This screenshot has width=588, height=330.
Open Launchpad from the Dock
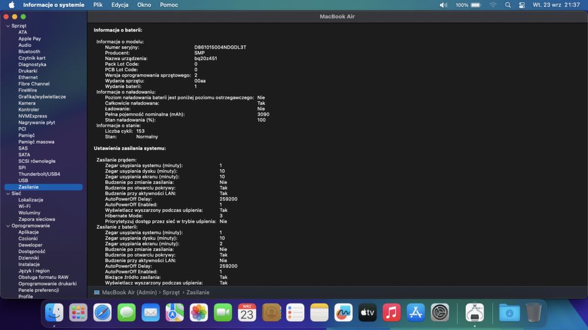[x=78, y=312]
